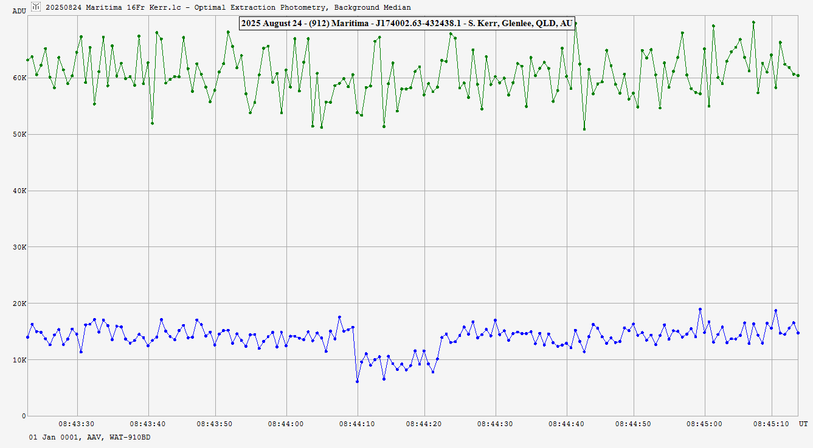The height and width of the screenshot is (448, 813).
Task: Click the 08:44:20 time axis label
Action: click(424, 424)
